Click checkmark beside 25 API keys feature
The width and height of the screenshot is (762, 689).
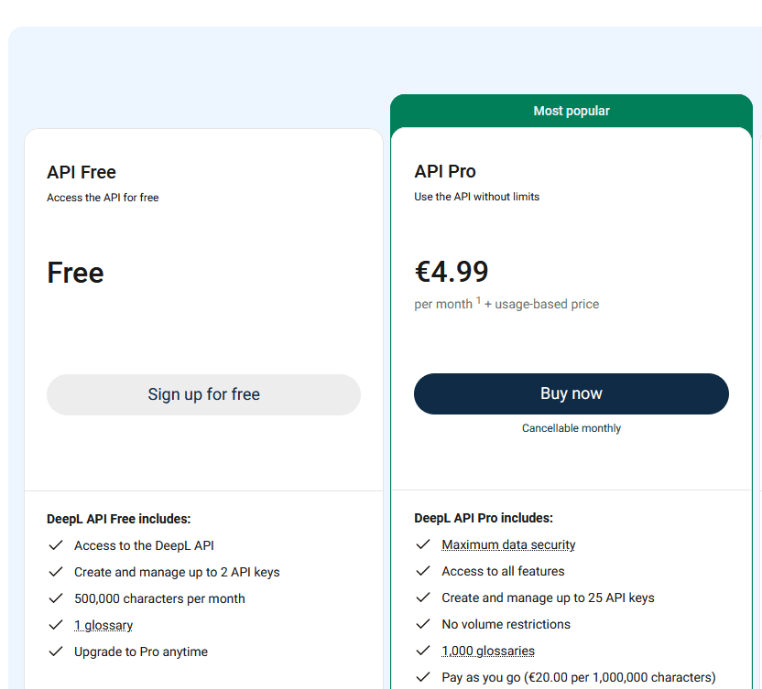coord(422,597)
